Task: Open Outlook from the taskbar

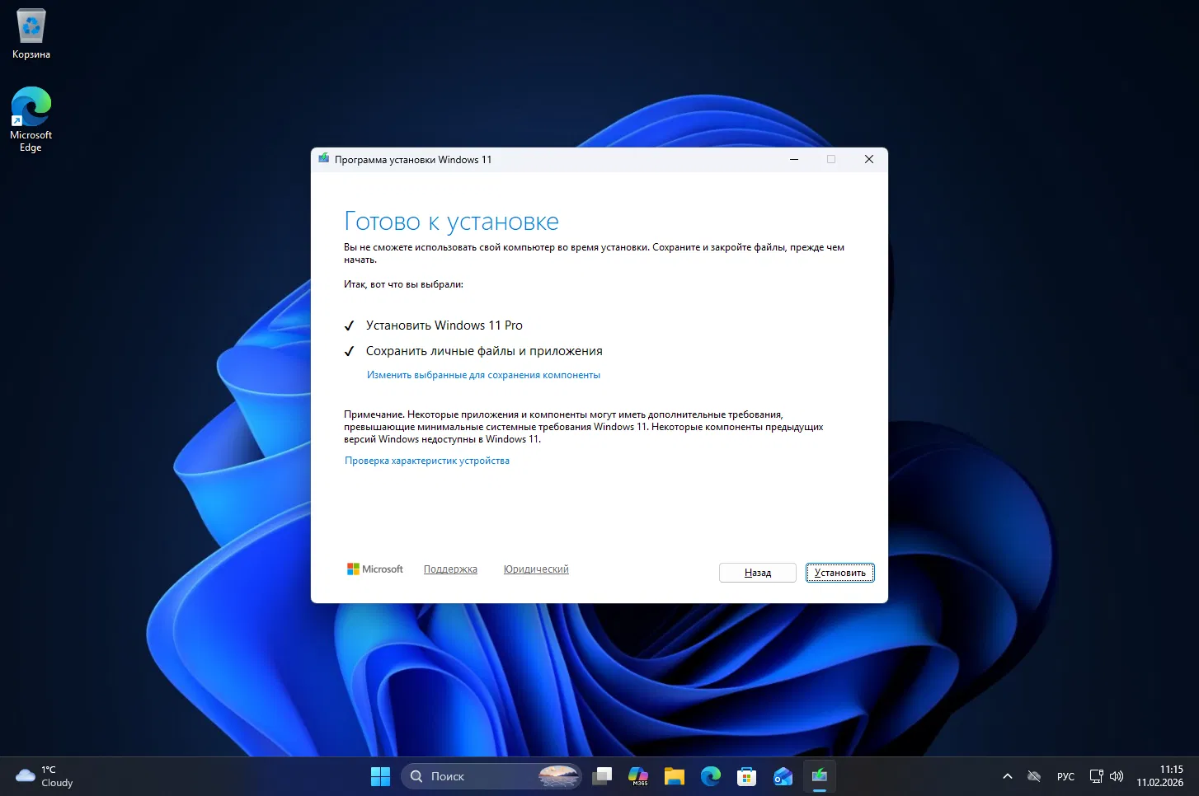Action: pos(783,776)
